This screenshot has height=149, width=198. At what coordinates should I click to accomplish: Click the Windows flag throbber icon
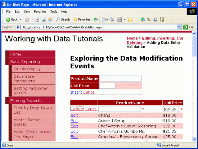[x=192, y=12]
